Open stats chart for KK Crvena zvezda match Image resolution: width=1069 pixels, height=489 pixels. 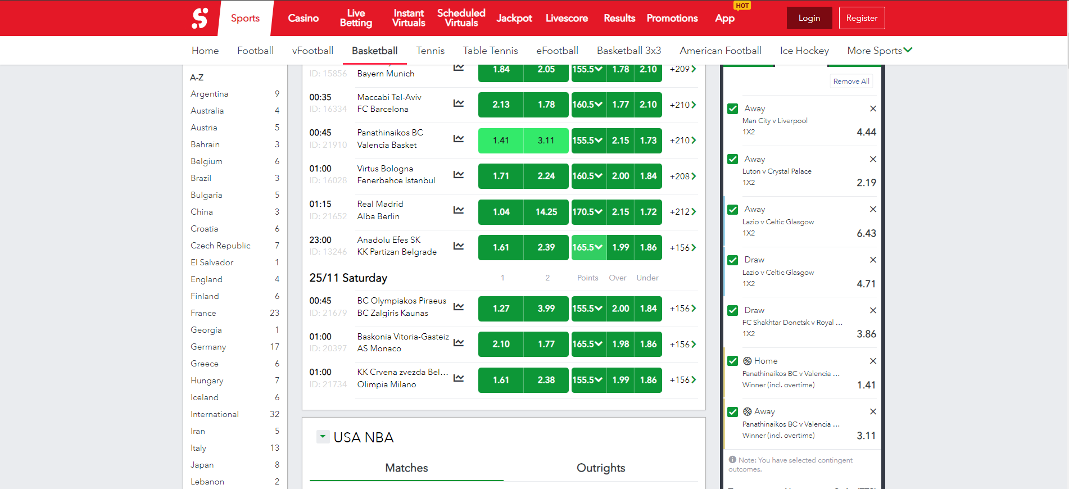point(459,378)
